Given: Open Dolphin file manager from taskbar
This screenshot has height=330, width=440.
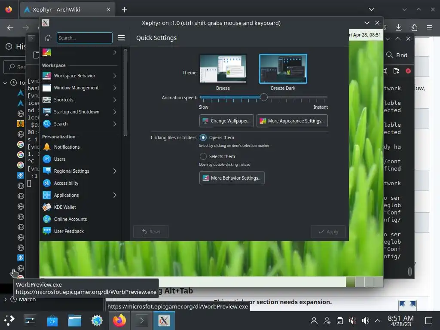Looking at the screenshot, I should coord(75,321).
